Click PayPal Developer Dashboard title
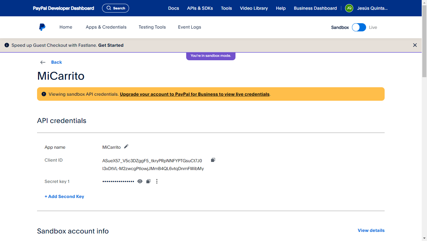The height and width of the screenshot is (241, 427). (63, 8)
